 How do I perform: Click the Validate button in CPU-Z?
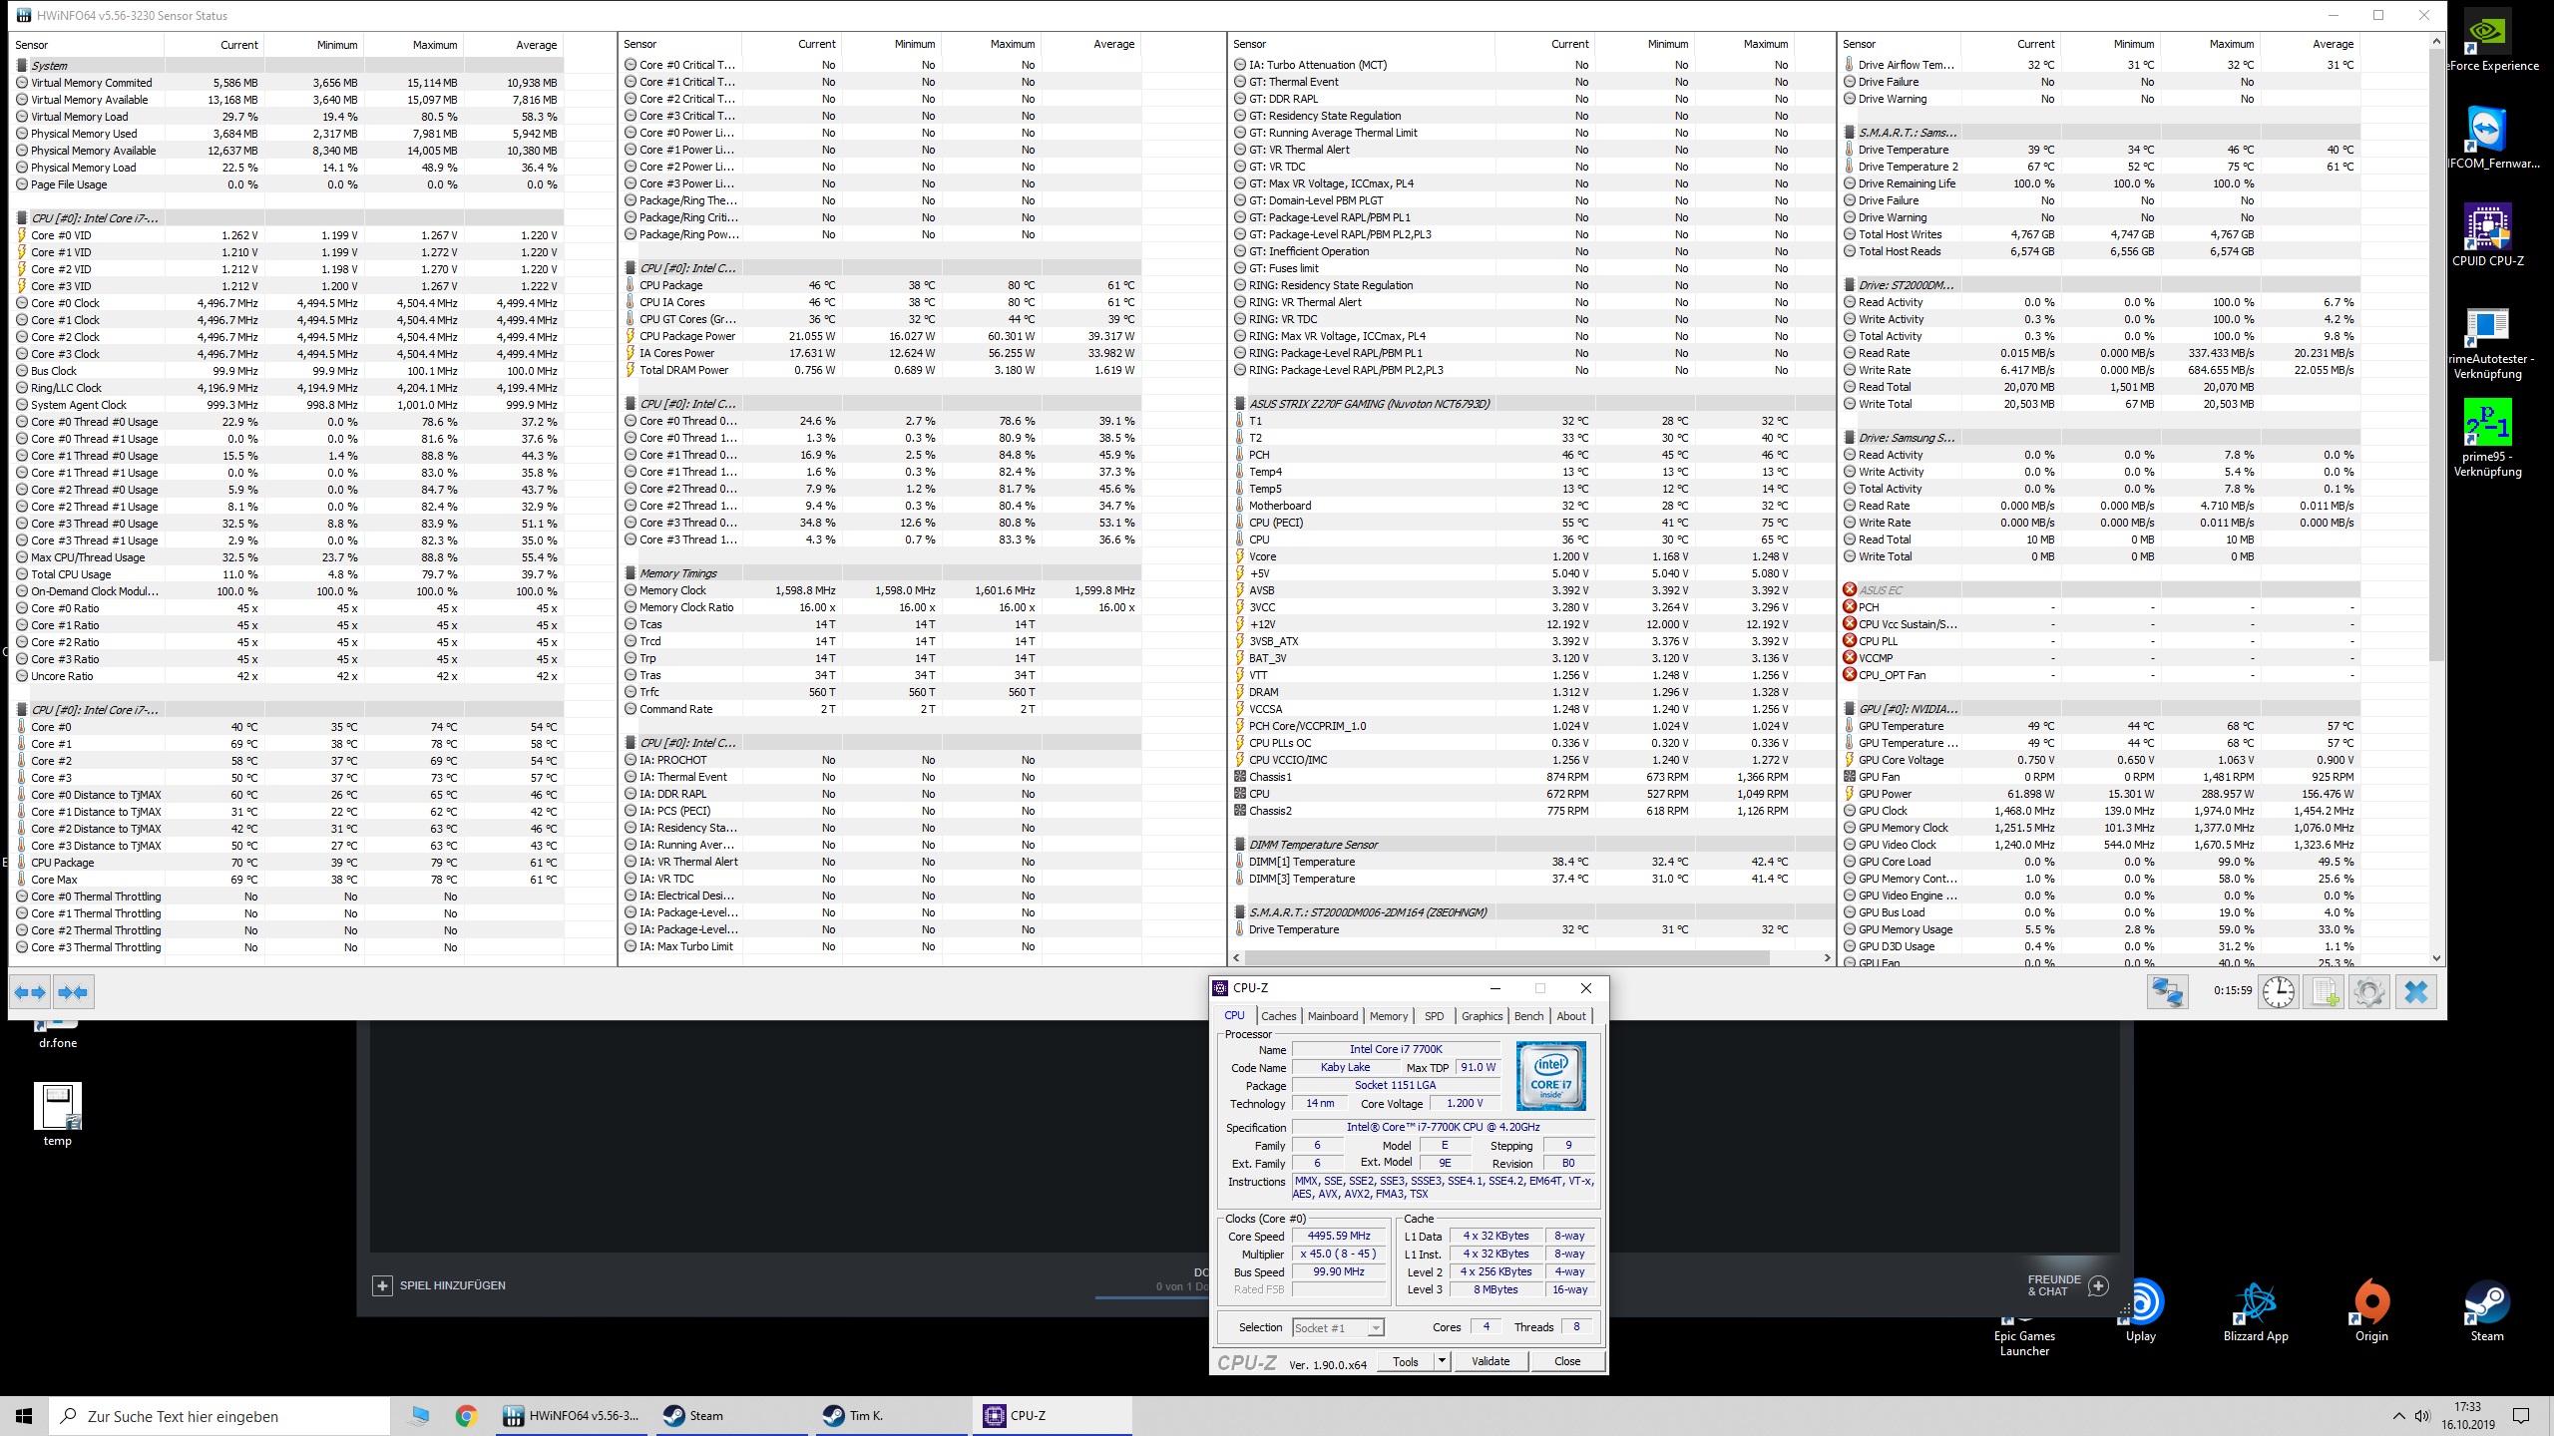(x=1490, y=1361)
